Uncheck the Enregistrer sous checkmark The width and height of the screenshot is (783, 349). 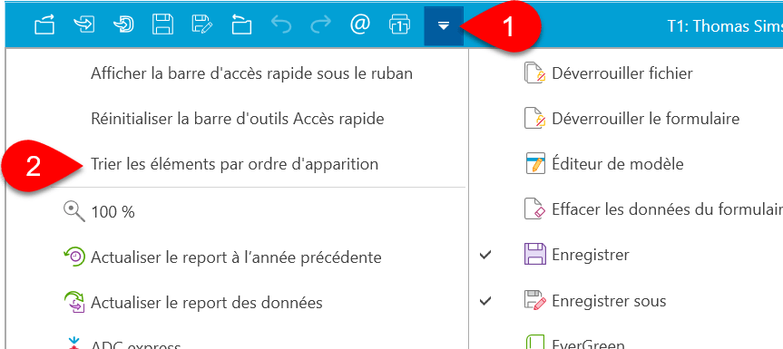coord(485,301)
